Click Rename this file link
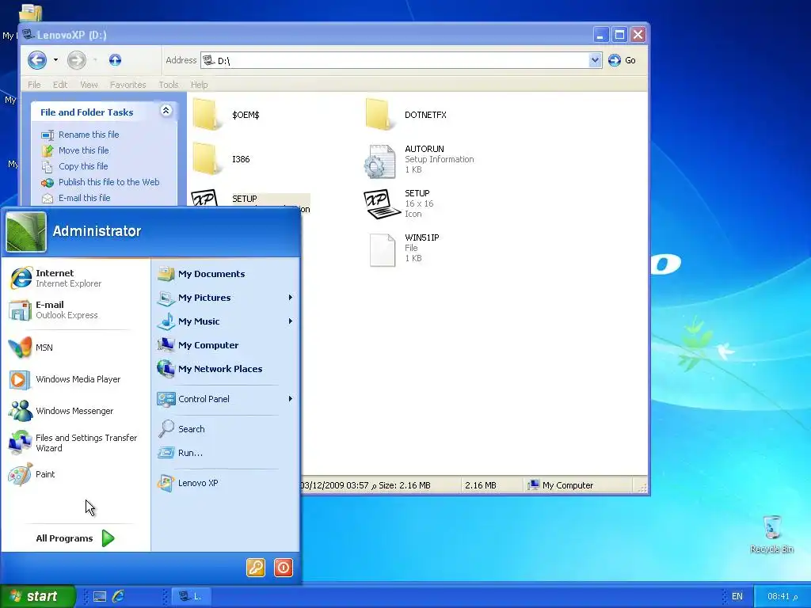811x608 pixels. pyautogui.click(x=89, y=135)
